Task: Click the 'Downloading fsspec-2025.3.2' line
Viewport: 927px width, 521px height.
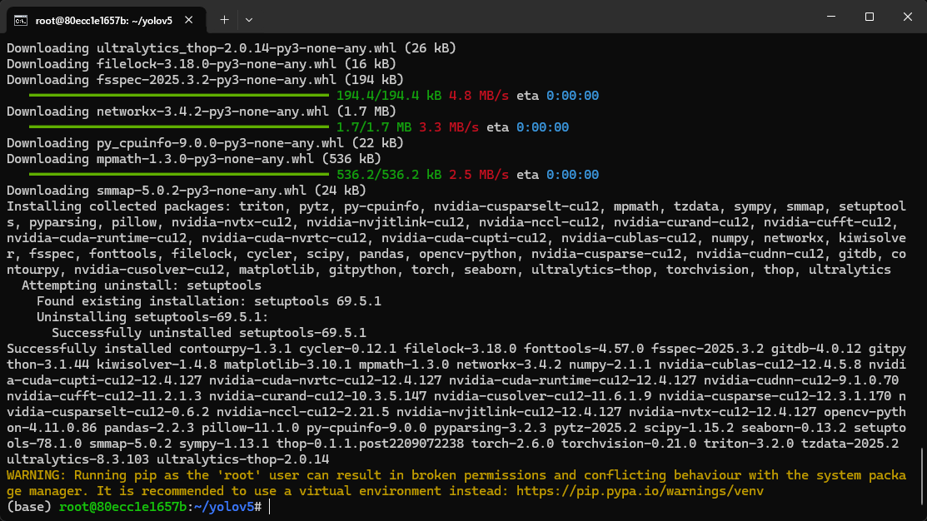Action: coord(205,80)
